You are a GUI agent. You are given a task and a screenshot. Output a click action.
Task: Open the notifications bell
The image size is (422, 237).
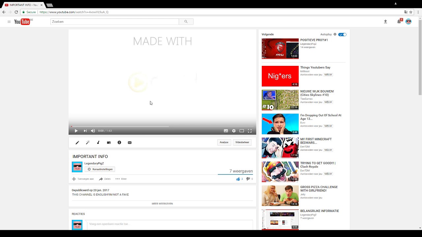click(399, 22)
